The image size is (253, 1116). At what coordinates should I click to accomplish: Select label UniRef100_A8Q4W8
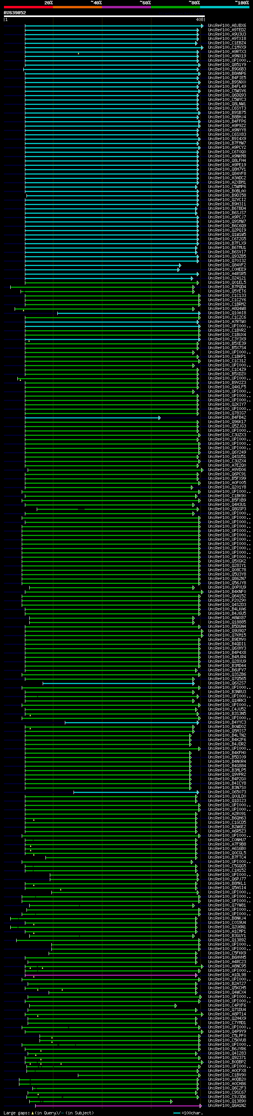[227, 309]
